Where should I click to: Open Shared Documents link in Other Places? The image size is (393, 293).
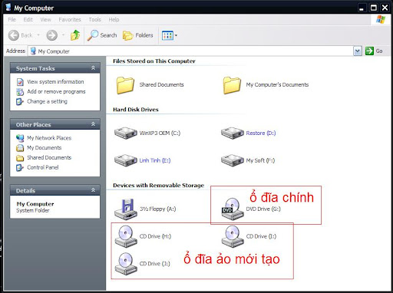click(x=49, y=157)
